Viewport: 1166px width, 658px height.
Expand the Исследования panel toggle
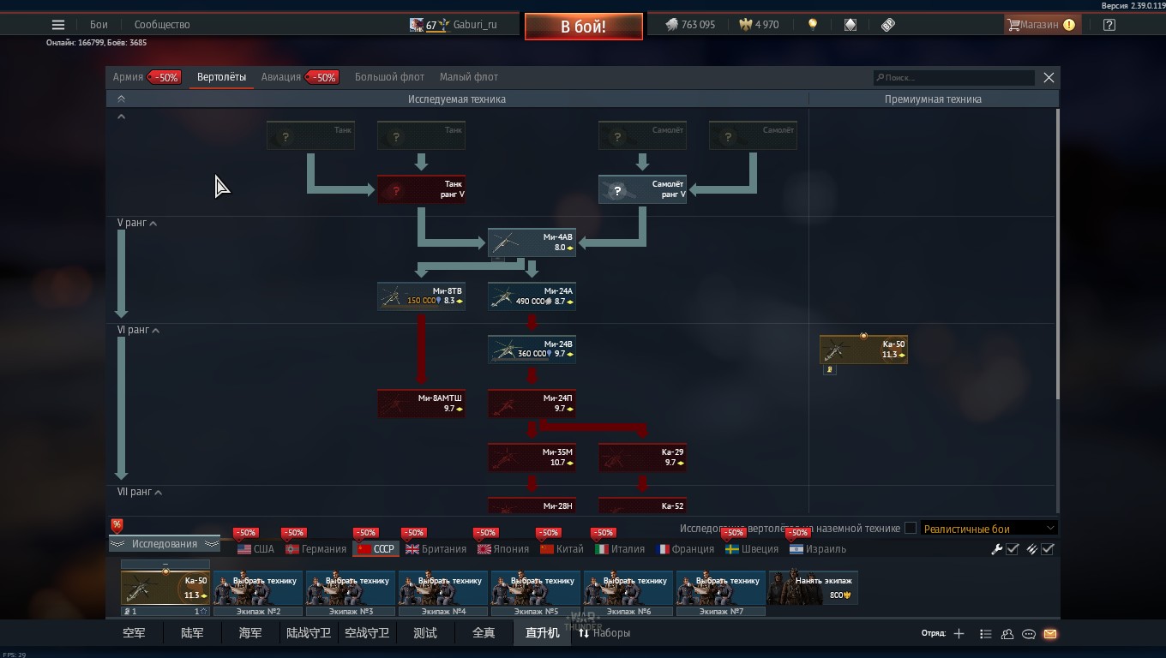164,544
